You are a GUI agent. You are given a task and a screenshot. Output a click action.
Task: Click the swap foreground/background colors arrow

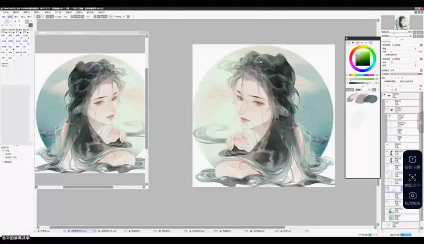tap(31, 21)
